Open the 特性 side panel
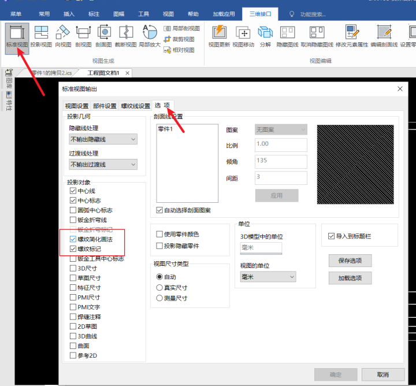 coord(9,101)
